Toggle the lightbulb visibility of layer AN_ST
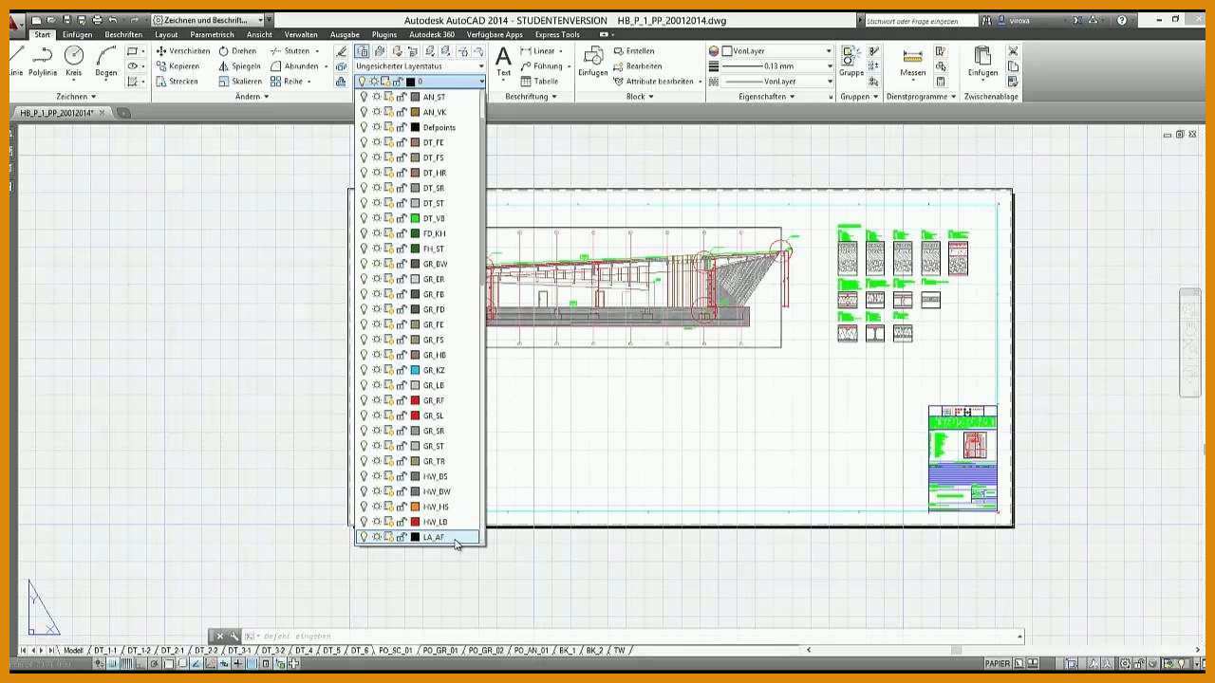 click(x=364, y=97)
